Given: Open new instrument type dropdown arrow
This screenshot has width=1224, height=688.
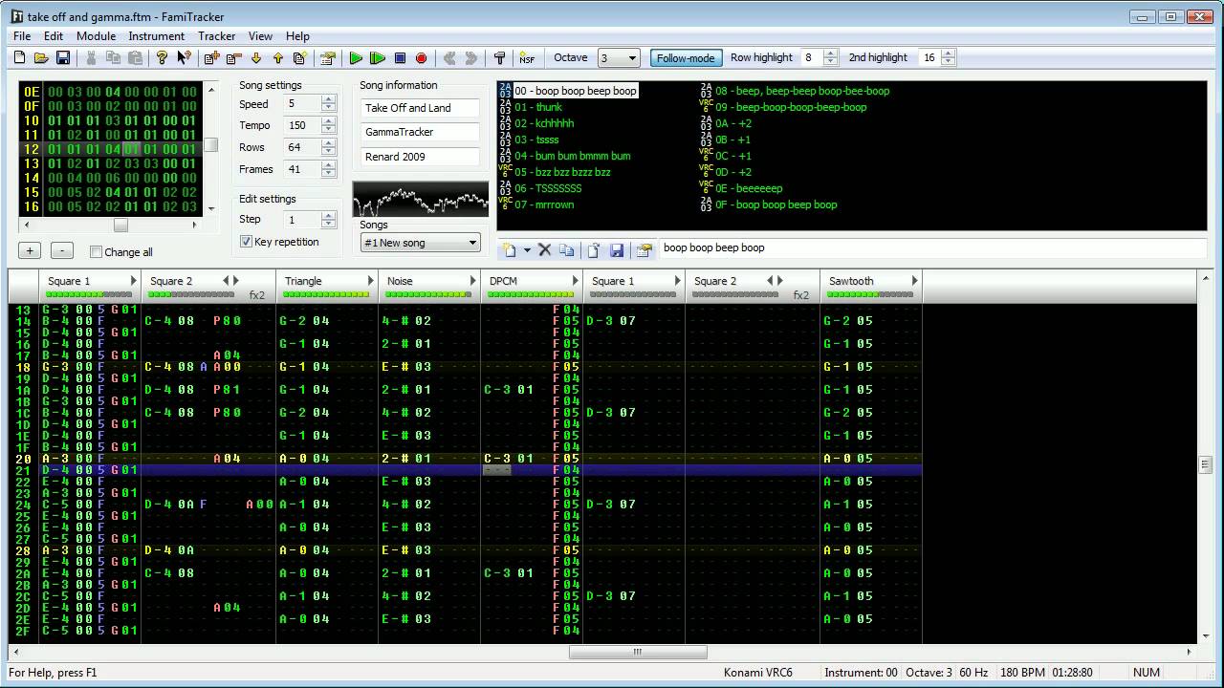Looking at the screenshot, I should coord(527,250).
